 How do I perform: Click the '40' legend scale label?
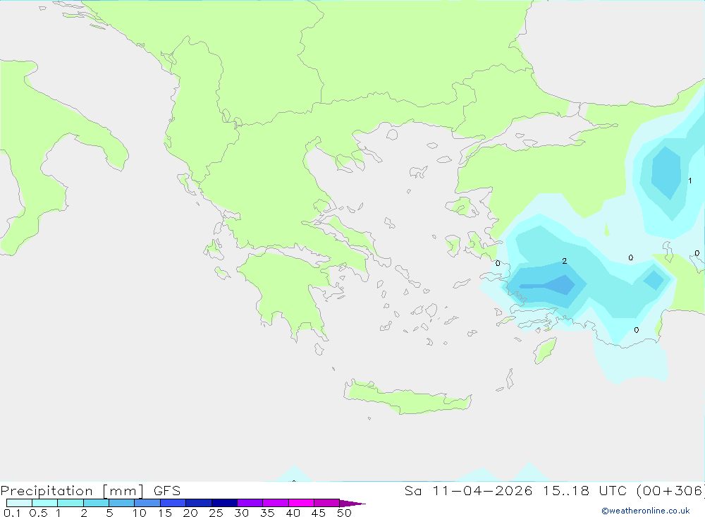(293, 513)
